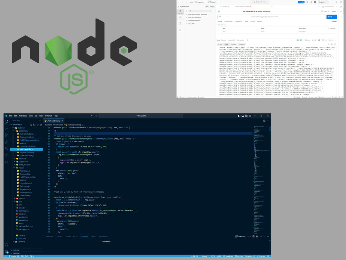Open Postman notifications bell icon

click(311, 2)
